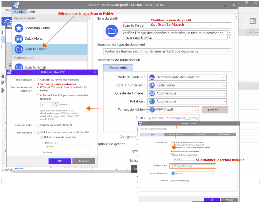Click the profile list scrollbar up arrow
Image resolution: width=260 pixels, height=203 pixels.
(x=89, y=17)
